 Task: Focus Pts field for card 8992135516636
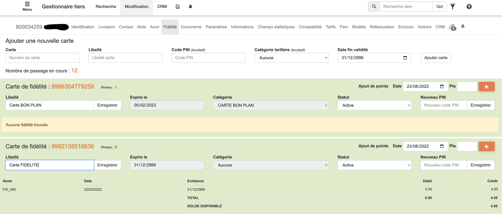point(467,146)
